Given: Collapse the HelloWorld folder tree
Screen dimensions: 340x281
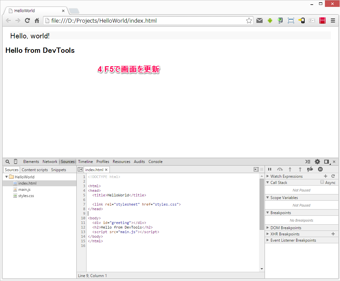Looking at the screenshot, I should pyautogui.click(x=6, y=177).
